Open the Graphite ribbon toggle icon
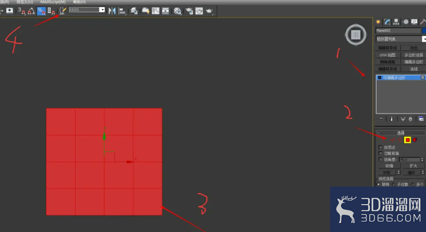The width and height of the screenshot is (426, 232). [146, 11]
